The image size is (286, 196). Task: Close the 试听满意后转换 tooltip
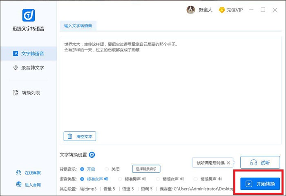coord(228,163)
